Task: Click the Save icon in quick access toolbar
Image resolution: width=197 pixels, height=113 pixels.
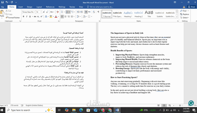Action: coord(2,2)
